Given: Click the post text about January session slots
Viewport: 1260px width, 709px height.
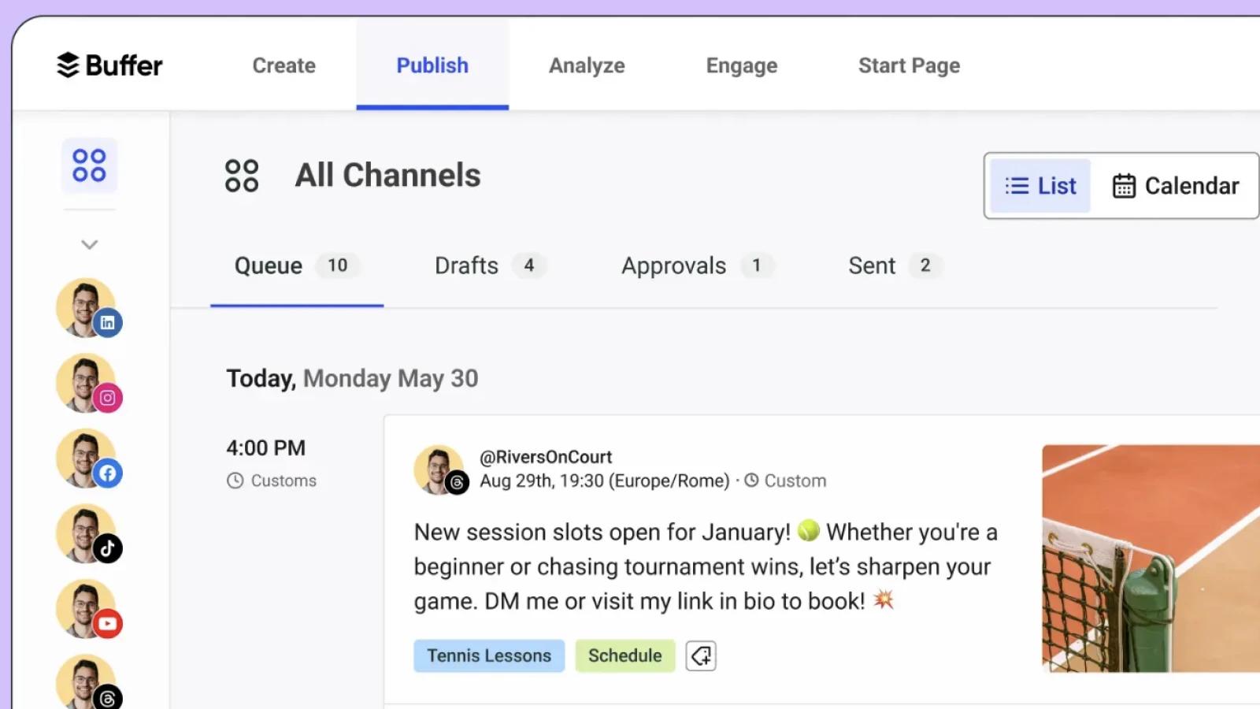Looking at the screenshot, I should point(706,566).
